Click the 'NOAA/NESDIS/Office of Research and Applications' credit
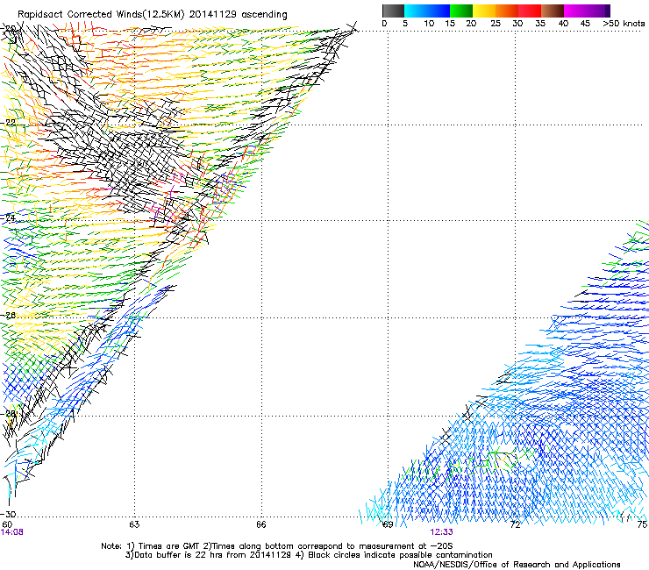 coord(517,565)
